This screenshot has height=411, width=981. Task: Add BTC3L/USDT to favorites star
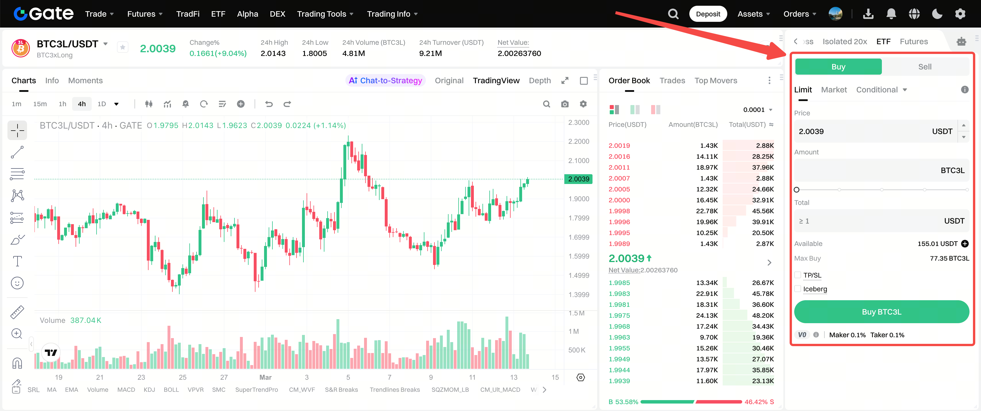point(123,48)
